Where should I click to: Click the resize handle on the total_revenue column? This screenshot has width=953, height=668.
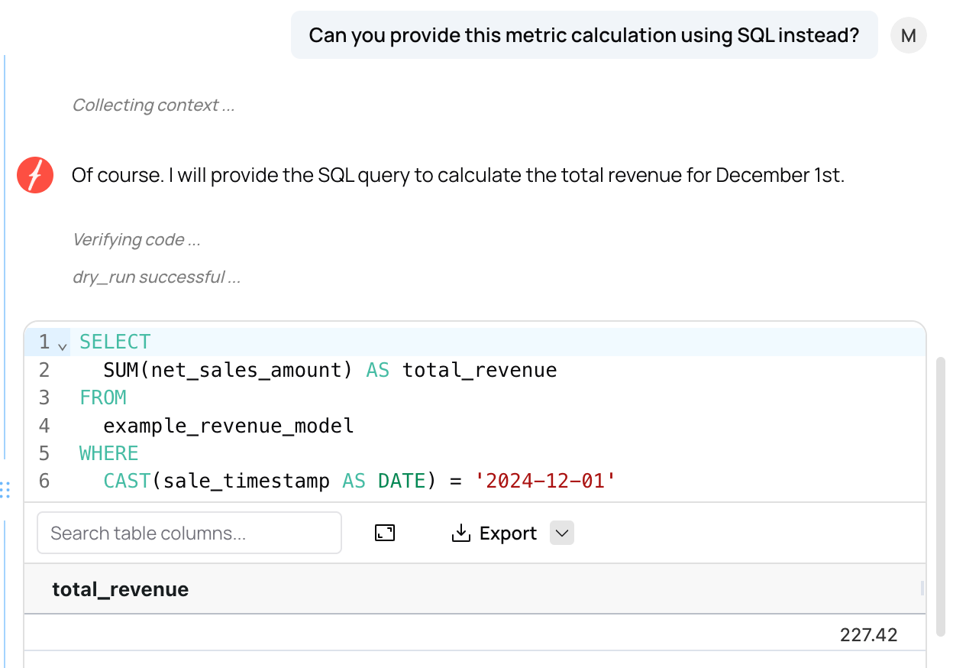pyautogui.click(x=922, y=589)
